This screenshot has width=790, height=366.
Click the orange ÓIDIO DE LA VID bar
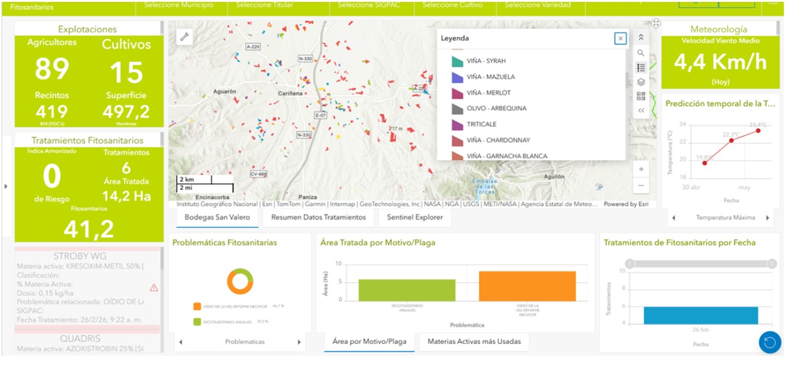[527, 286]
